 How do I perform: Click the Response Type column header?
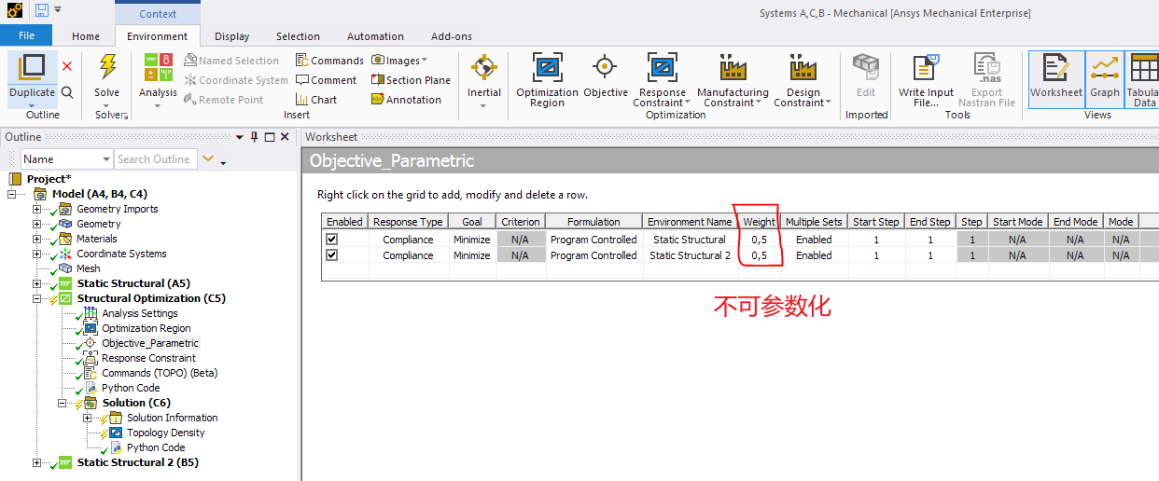[408, 222]
